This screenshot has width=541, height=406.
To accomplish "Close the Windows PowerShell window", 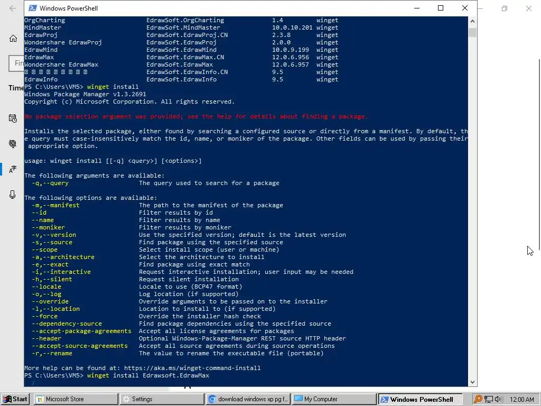I will [465, 8].
